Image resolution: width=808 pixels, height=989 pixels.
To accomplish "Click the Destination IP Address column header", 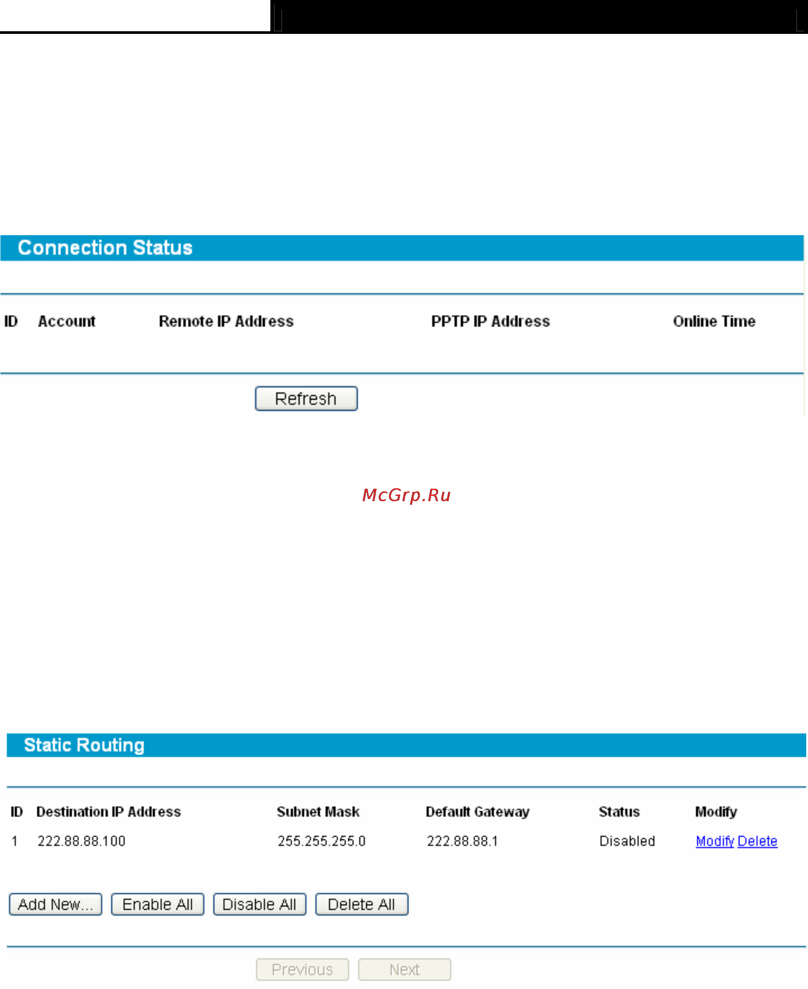I will click(x=108, y=811).
